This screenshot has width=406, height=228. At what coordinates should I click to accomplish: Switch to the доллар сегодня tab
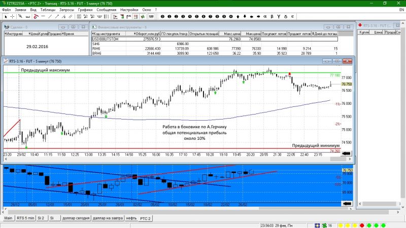pyautogui.click(x=76, y=218)
